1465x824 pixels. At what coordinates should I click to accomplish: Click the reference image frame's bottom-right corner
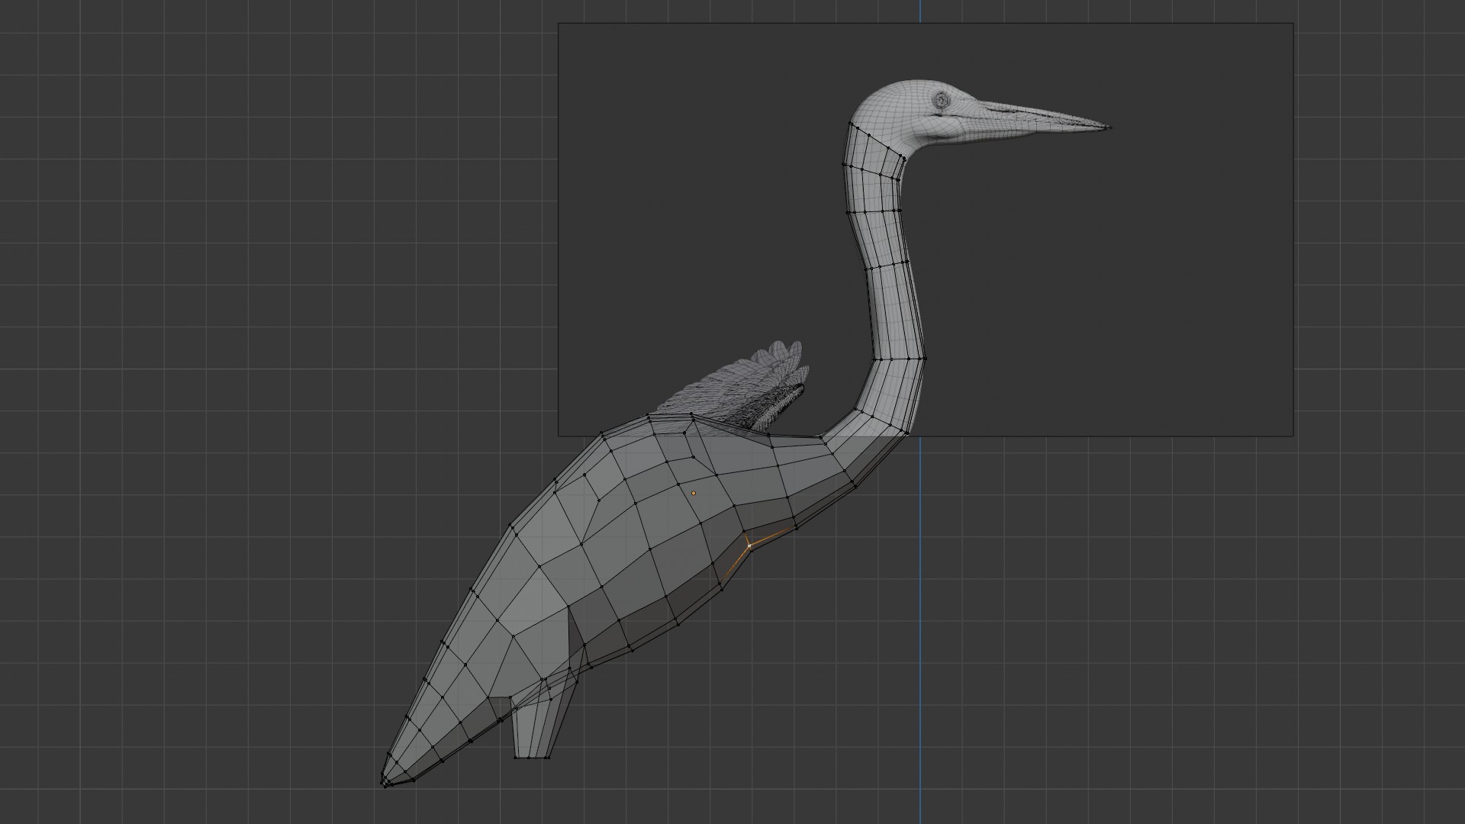[x=1293, y=436]
